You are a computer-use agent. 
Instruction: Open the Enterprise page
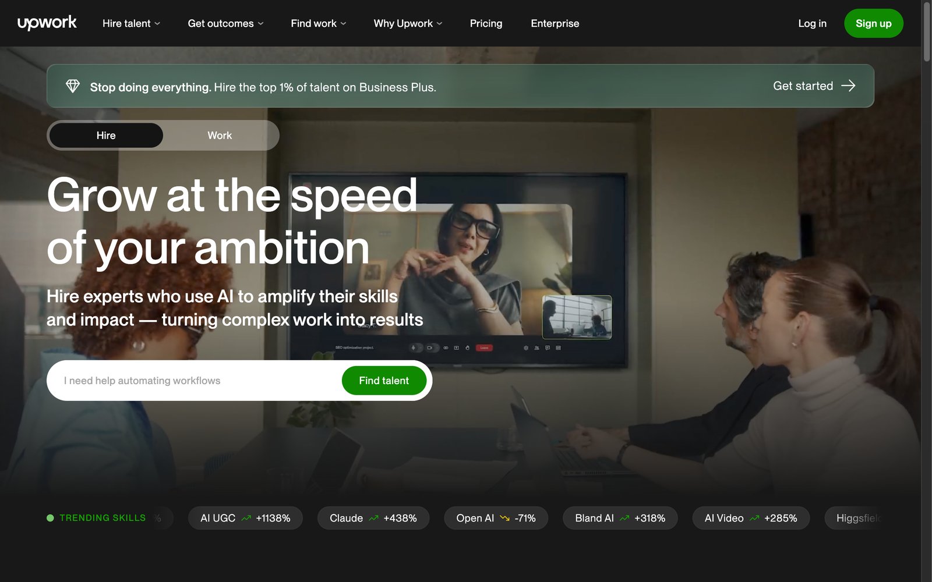point(555,23)
